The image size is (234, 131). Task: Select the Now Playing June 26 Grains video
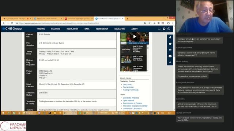133,49
